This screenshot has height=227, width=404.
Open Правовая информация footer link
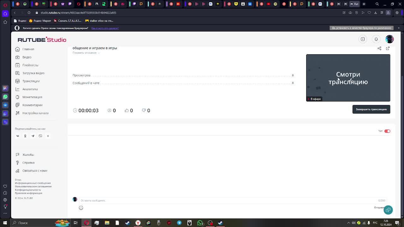coord(28,193)
